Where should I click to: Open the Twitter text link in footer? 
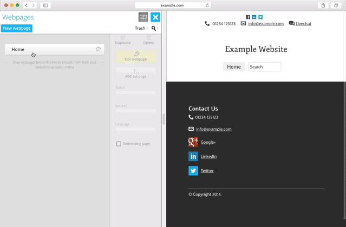[x=207, y=171]
